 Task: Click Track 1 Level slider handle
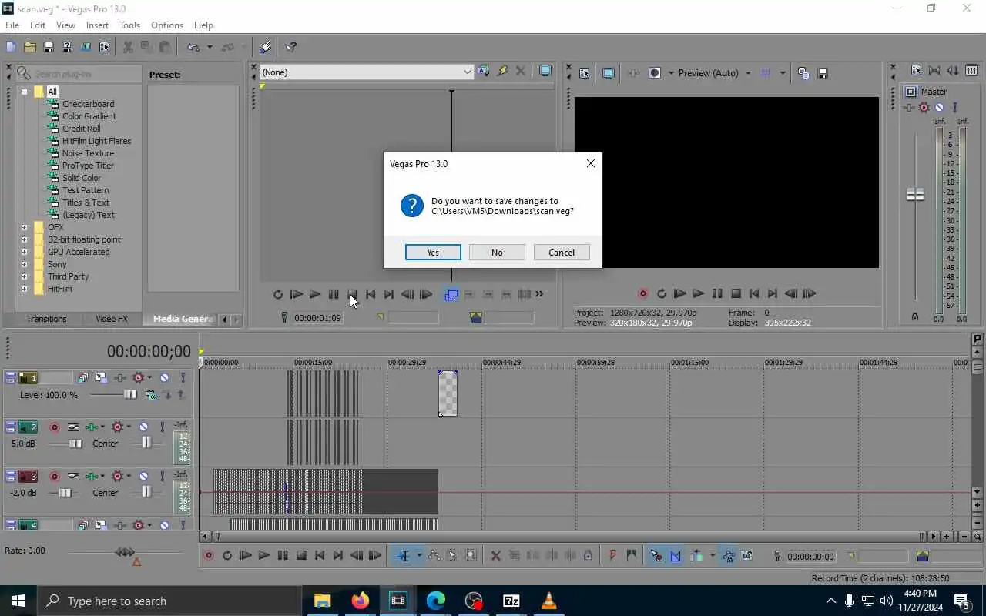(x=130, y=395)
